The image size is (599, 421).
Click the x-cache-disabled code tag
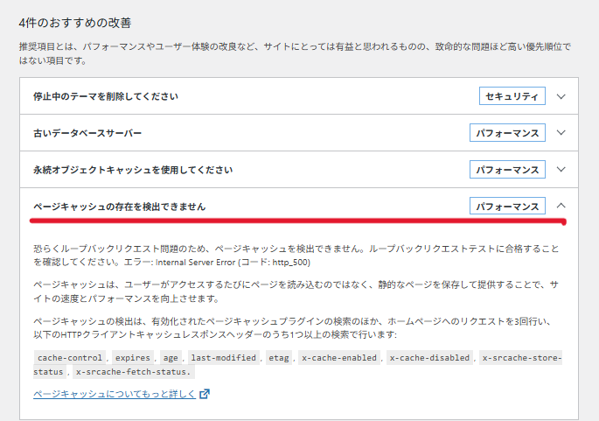(x=429, y=358)
